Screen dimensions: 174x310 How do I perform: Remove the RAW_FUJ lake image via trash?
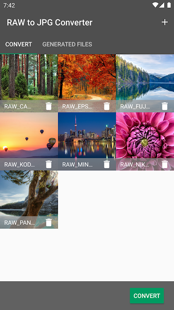point(165,106)
